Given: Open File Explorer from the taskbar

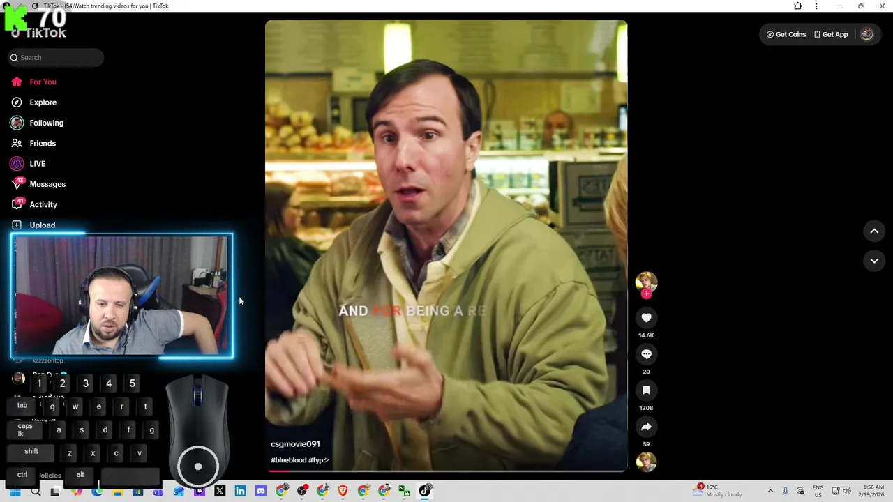Looking at the screenshot, I should (118, 492).
